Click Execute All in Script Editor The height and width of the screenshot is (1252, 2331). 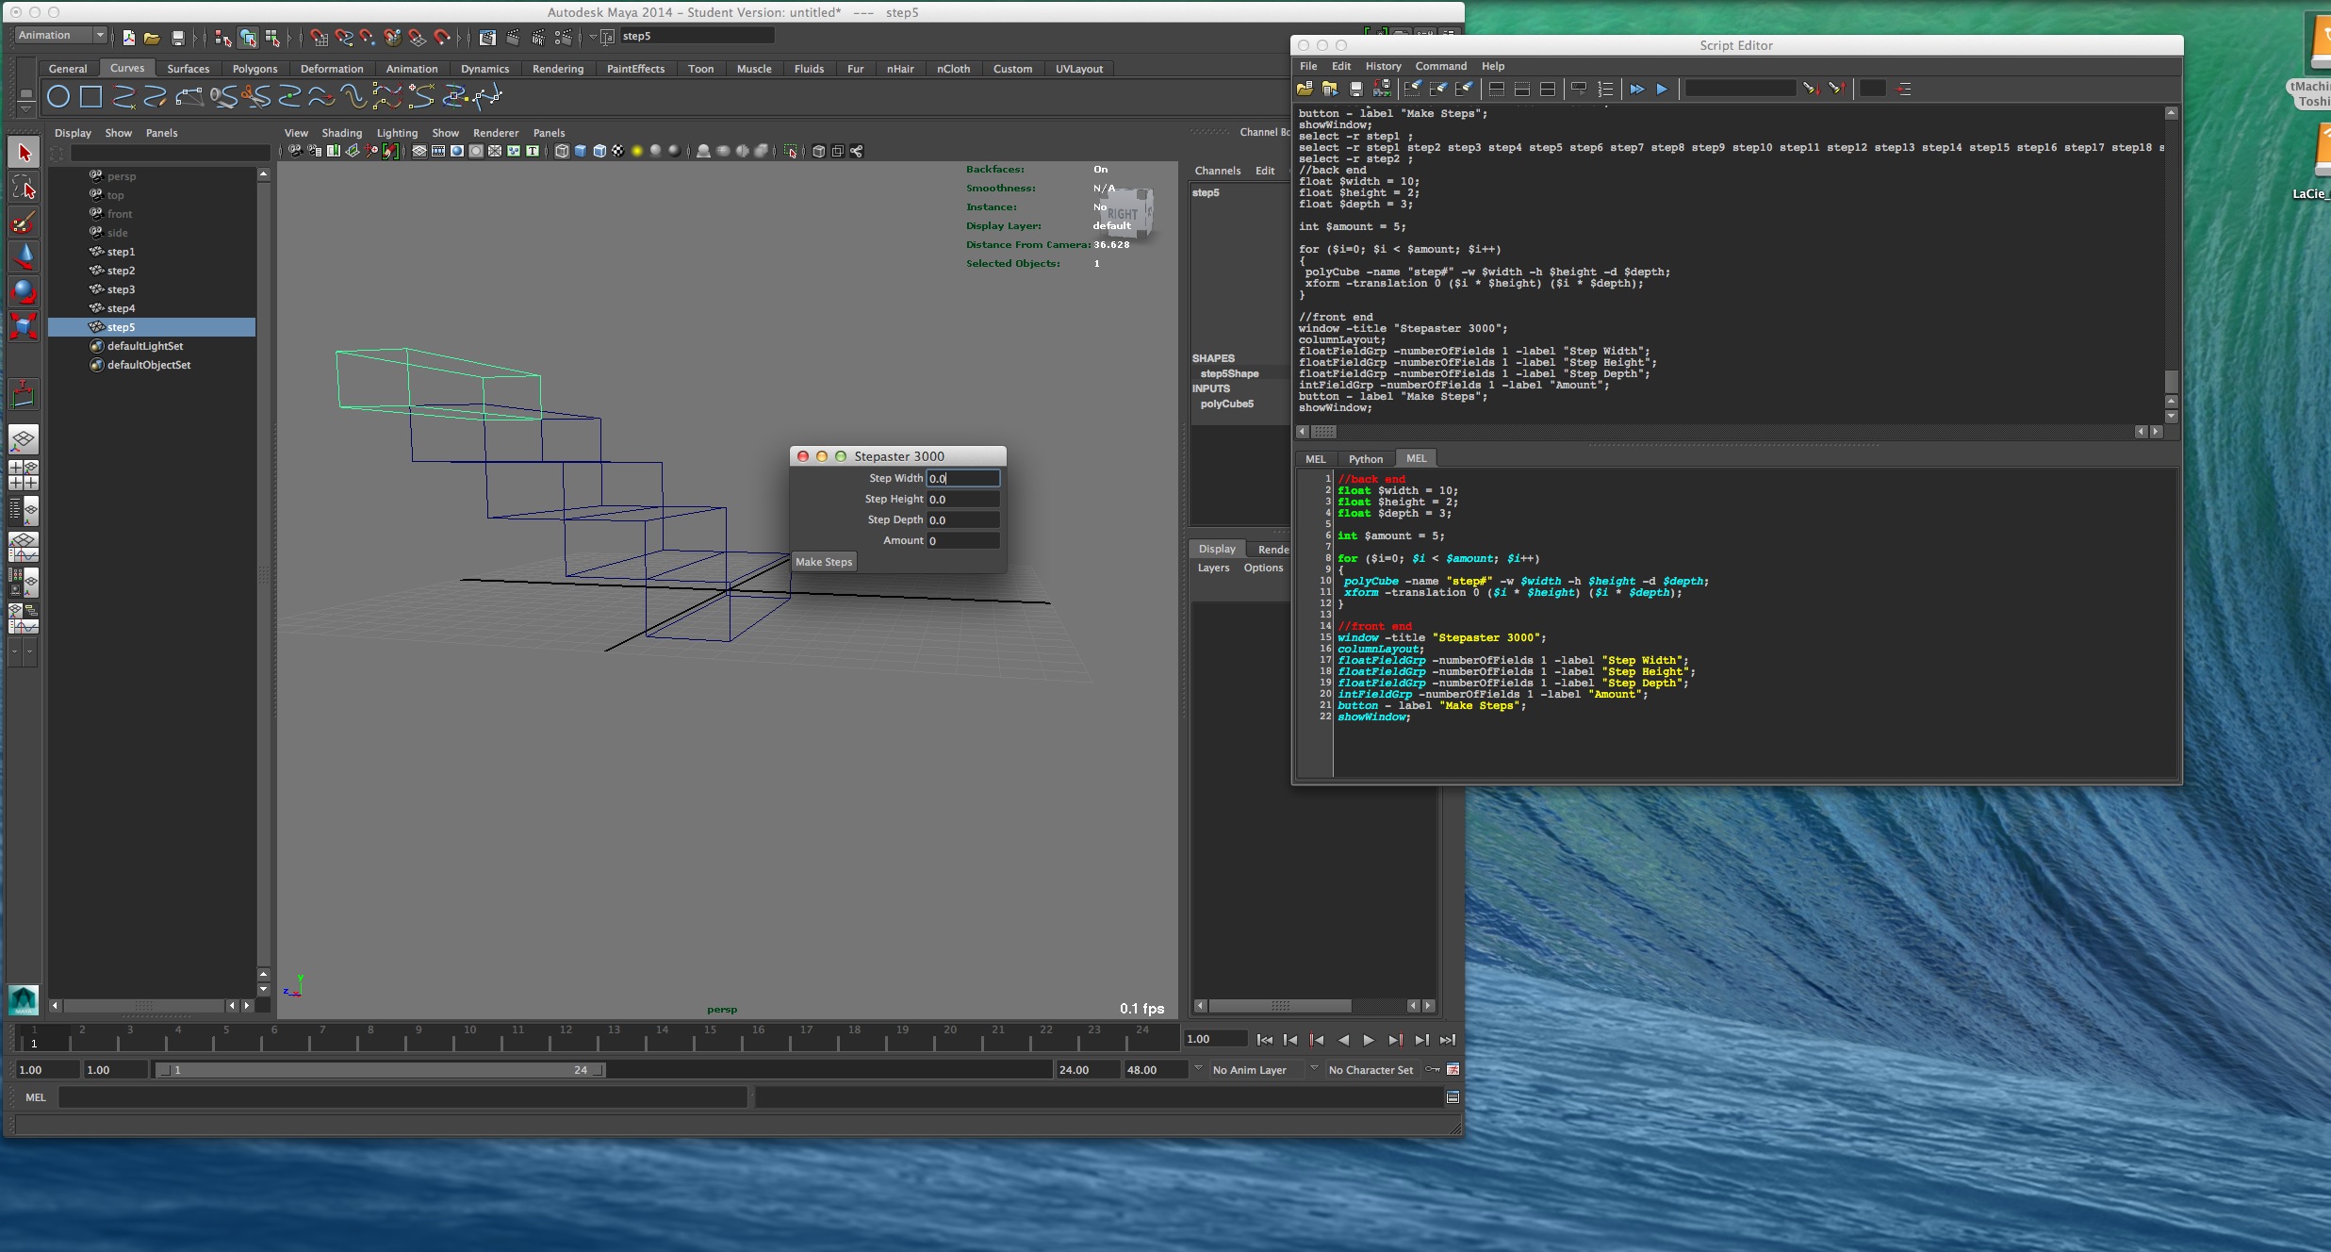[x=1636, y=89]
